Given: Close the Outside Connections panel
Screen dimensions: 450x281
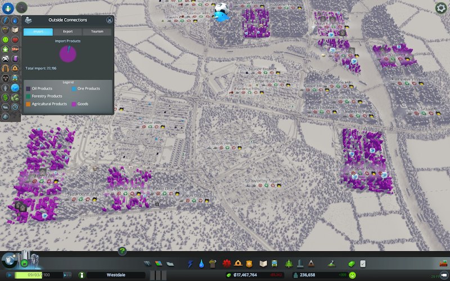Looking at the screenshot, I should click(x=110, y=20).
